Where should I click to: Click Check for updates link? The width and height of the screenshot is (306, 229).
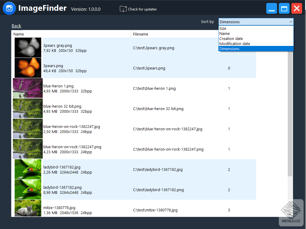click(x=142, y=9)
